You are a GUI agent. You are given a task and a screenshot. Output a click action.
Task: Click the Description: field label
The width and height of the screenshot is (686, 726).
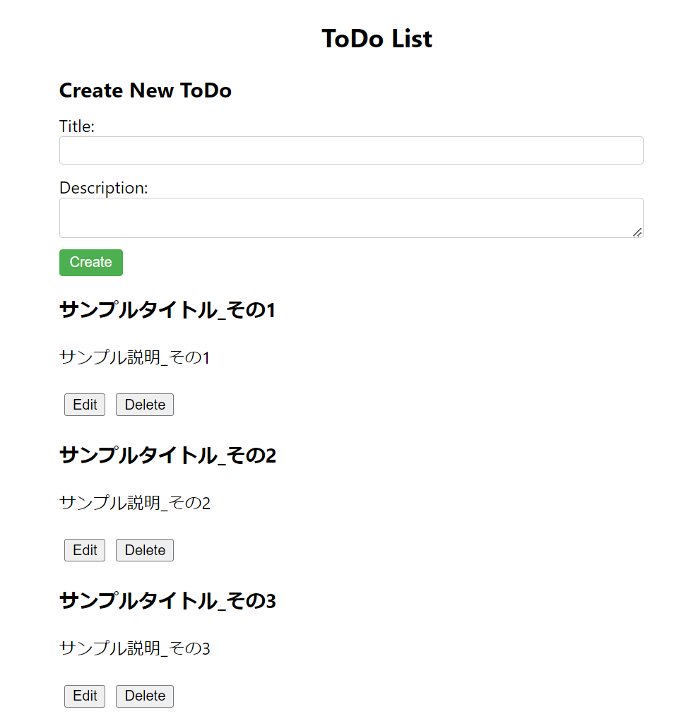pos(104,188)
